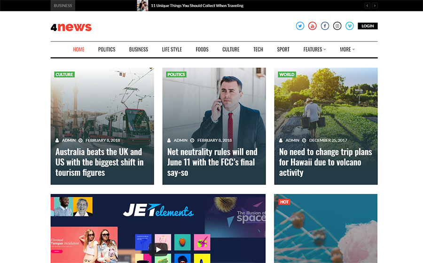Click ADMIN author on the Hawaii article
Image resolution: width=423 pixels, height=263 pixels.
[292, 140]
